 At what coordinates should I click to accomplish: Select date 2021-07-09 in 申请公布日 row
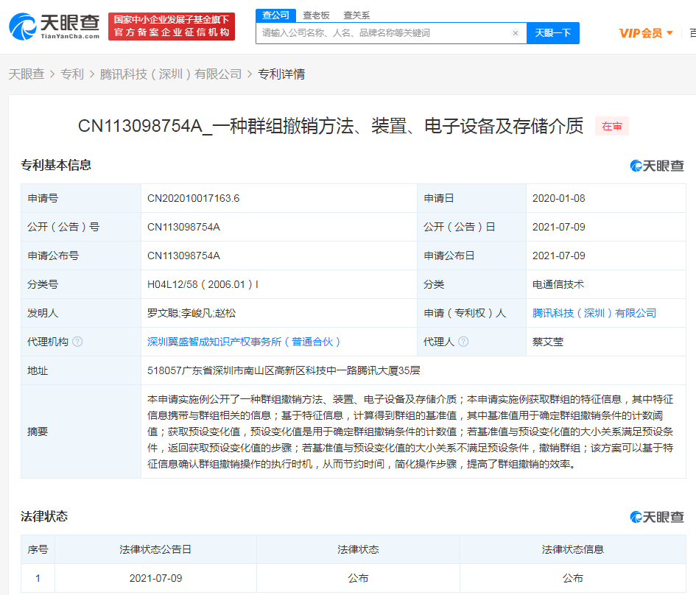[558, 256]
